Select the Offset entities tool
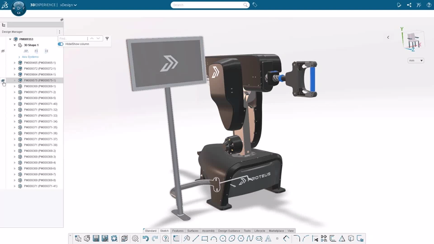 pyautogui.click(x=333, y=239)
